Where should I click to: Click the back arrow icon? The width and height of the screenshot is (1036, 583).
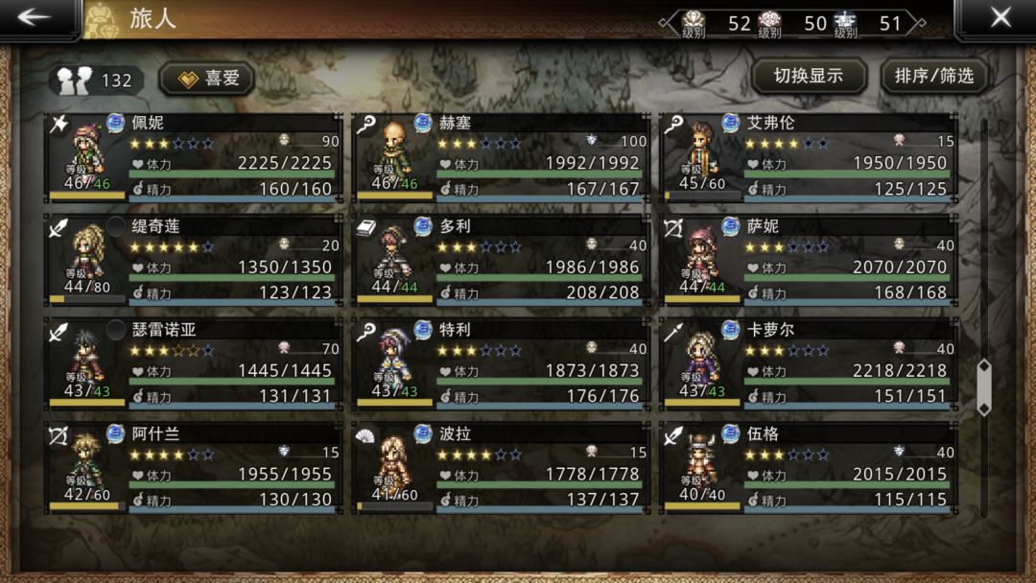[x=34, y=17]
